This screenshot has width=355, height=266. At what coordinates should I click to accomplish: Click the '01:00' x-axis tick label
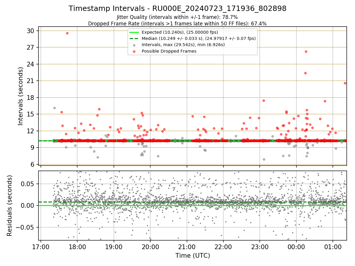coord(333,246)
